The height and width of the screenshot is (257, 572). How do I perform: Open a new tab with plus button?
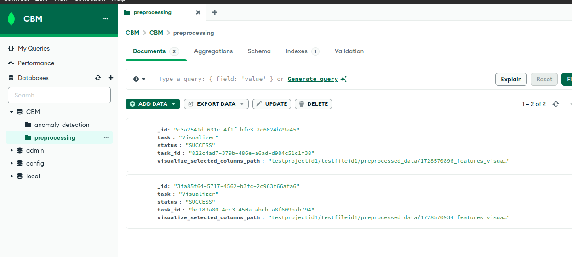pyautogui.click(x=214, y=12)
